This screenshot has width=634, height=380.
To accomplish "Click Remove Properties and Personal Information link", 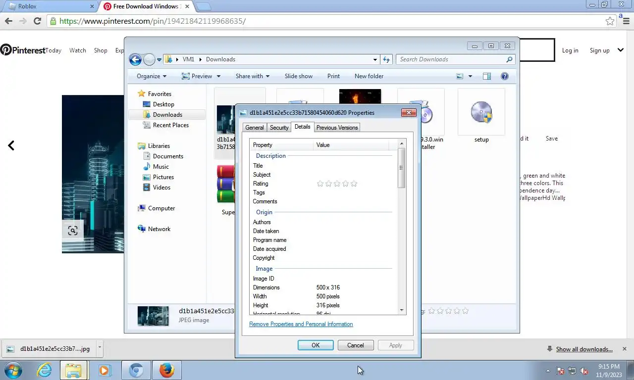I will point(301,324).
